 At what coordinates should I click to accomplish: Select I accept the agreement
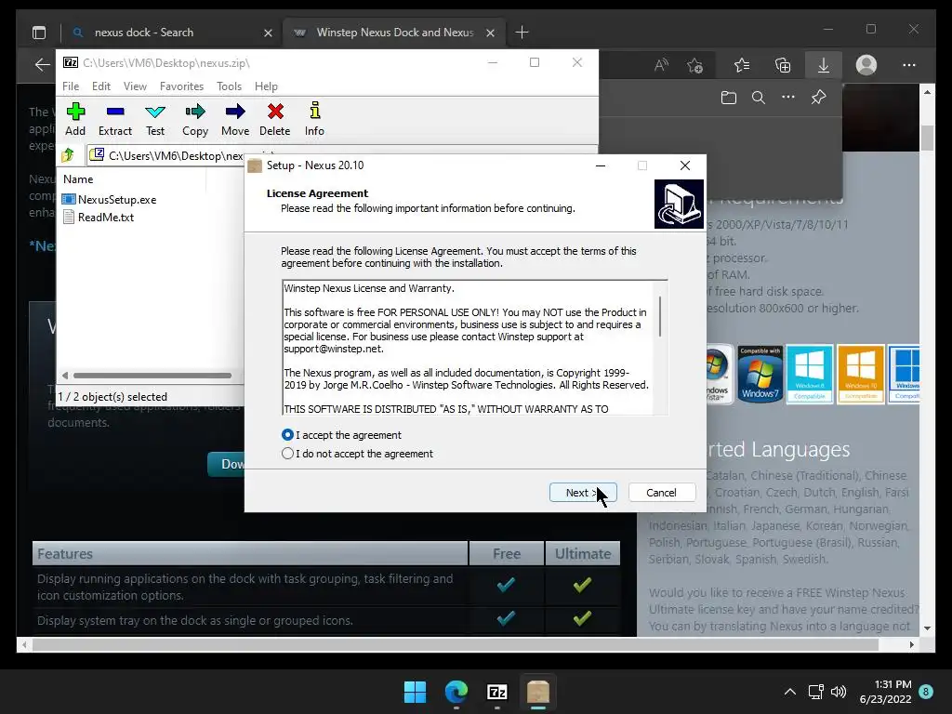341,435
